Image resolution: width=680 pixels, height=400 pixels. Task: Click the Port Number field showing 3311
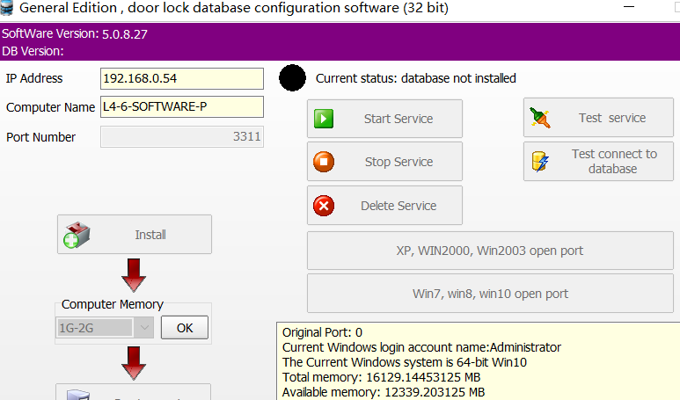(182, 136)
